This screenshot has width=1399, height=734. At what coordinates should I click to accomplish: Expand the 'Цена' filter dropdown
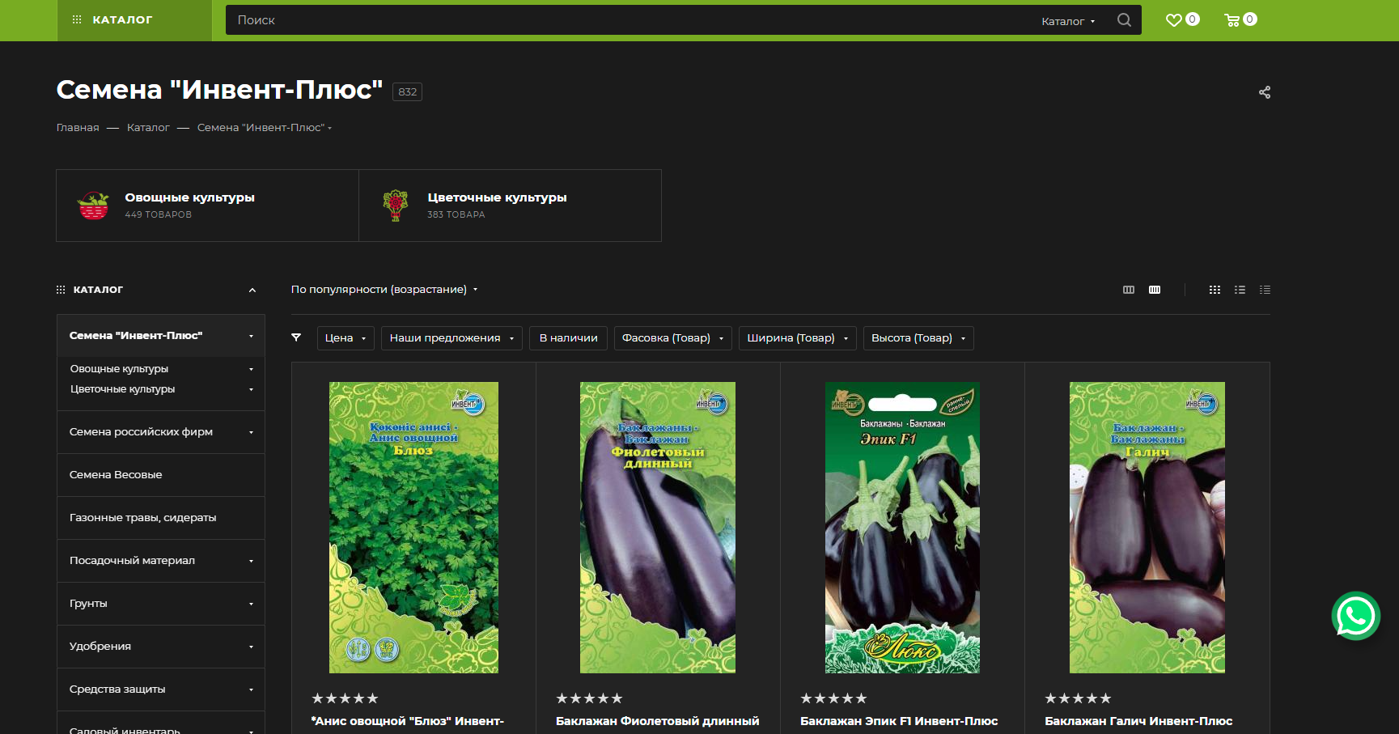[x=346, y=338]
